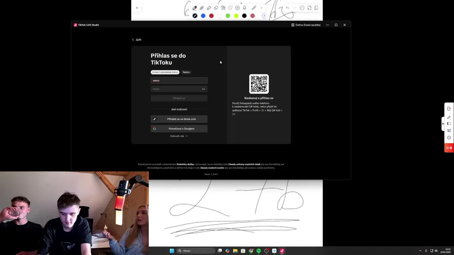
Task: Select the lasso tool in whiteboard toolbar
Action: [x=230, y=8]
